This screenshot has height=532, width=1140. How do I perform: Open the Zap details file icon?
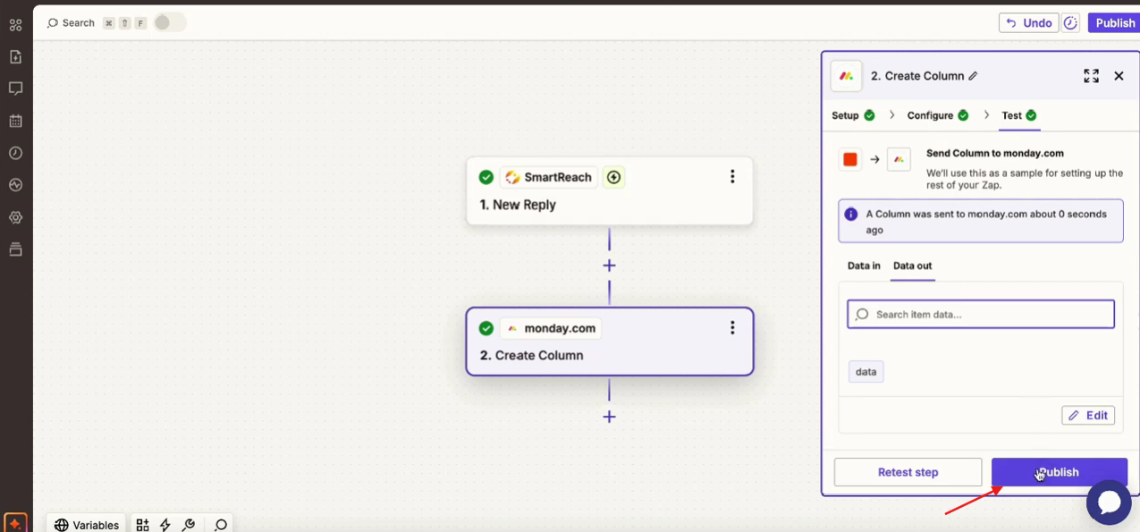click(15, 57)
